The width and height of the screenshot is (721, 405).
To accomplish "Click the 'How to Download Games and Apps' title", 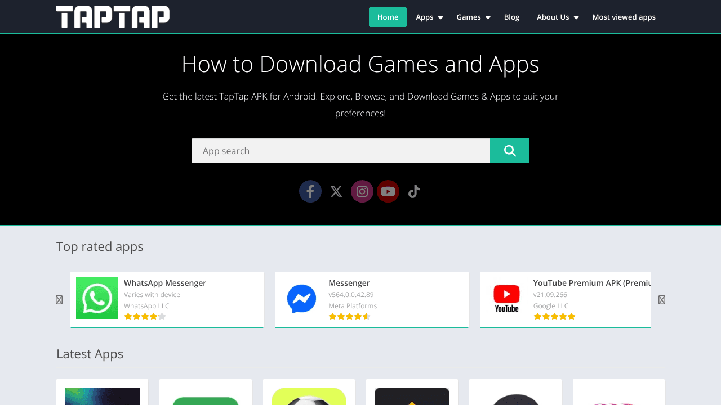I will click(360, 64).
